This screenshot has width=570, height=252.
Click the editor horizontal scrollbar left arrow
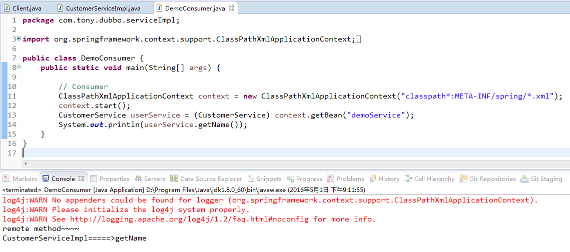[x=26, y=164]
